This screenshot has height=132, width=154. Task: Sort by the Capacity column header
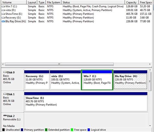pos(132,2)
